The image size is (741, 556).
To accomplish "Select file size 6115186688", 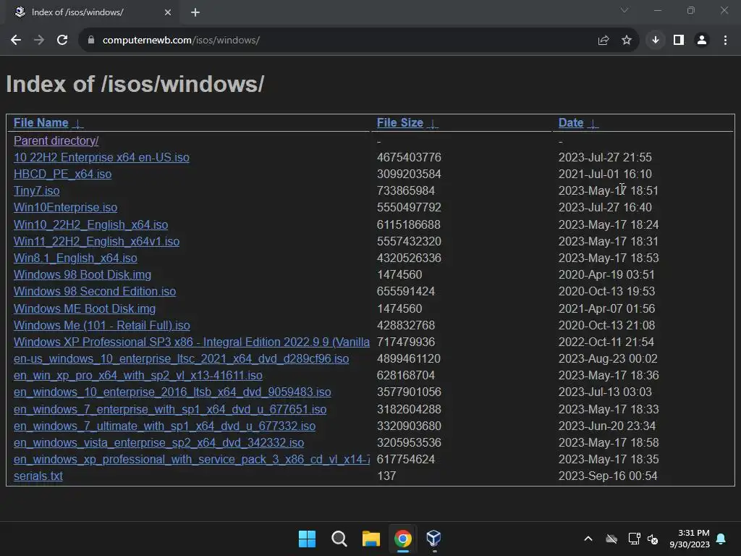I will 408,224.
